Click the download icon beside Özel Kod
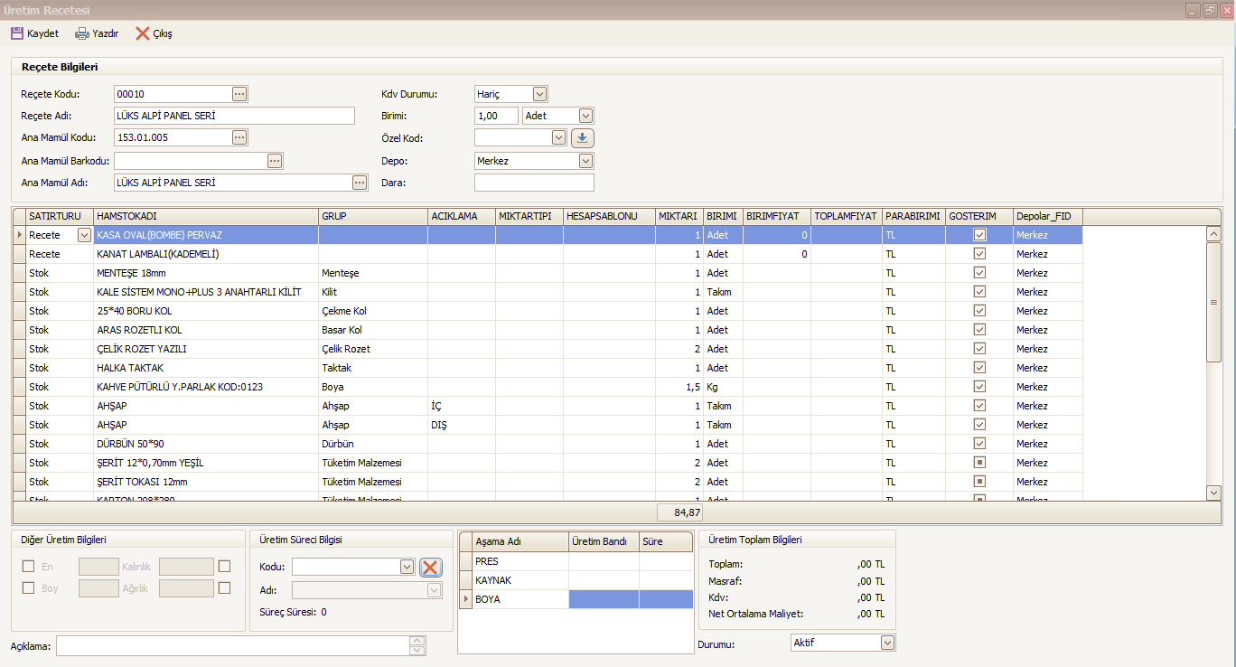This screenshot has height=667, width=1236. point(583,138)
